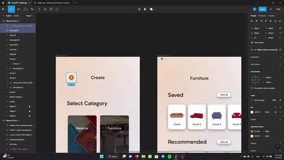Click the Boolean operations icon
The height and width of the screenshot is (160, 284).
pyautogui.click(x=151, y=9)
